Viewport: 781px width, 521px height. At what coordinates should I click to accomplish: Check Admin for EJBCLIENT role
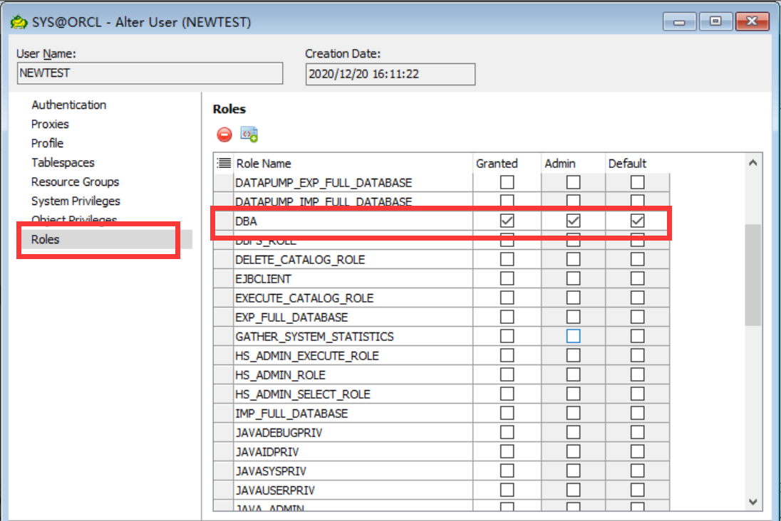click(x=574, y=279)
